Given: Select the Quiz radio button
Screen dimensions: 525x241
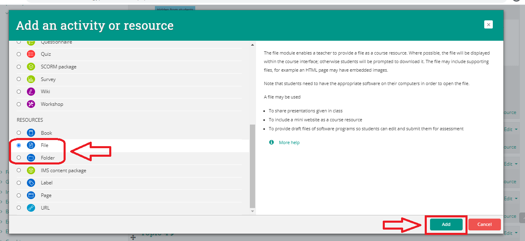Looking at the screenshot, I should 19,54.
